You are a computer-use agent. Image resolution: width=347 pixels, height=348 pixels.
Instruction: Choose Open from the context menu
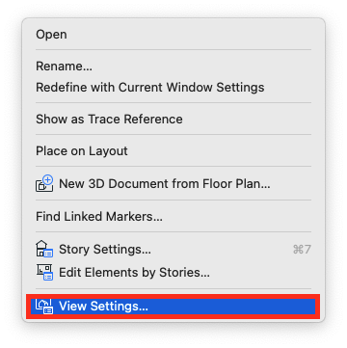pos(51,35)
